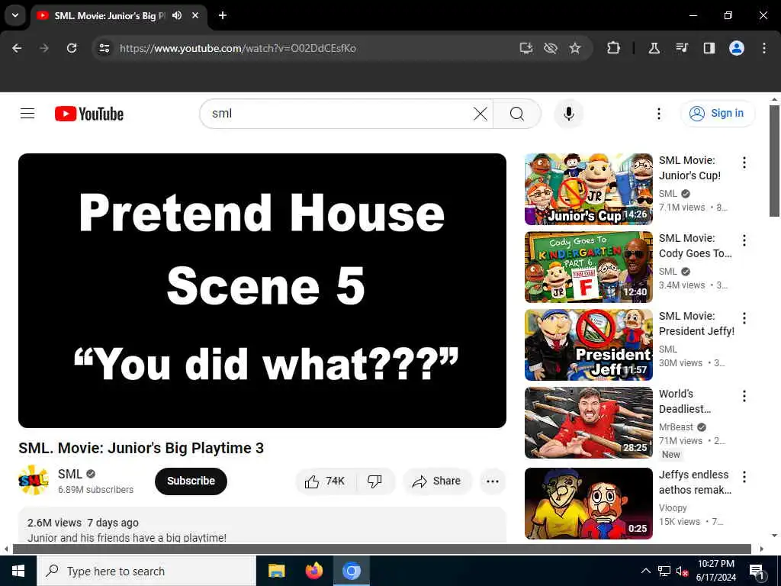Bookmark this page with the star
Image resolution: width=781 pixels, height=586 pixels.
(x=575, y=48)
